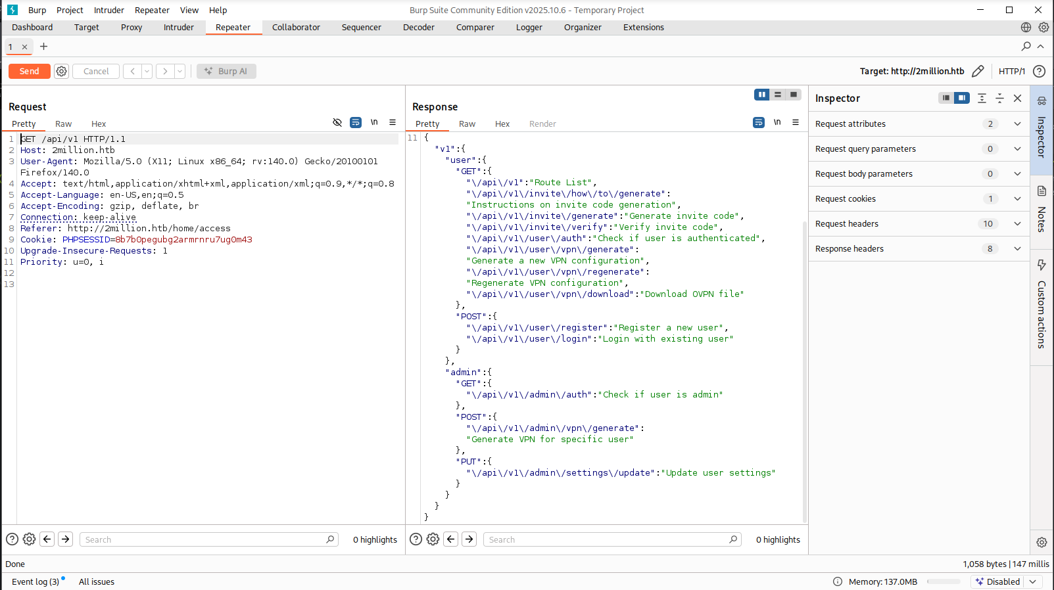The image size is (1054, 590).
Task: Open Custom actions side panel icon
Action: pyautogui.click(x=1042, y=265)
